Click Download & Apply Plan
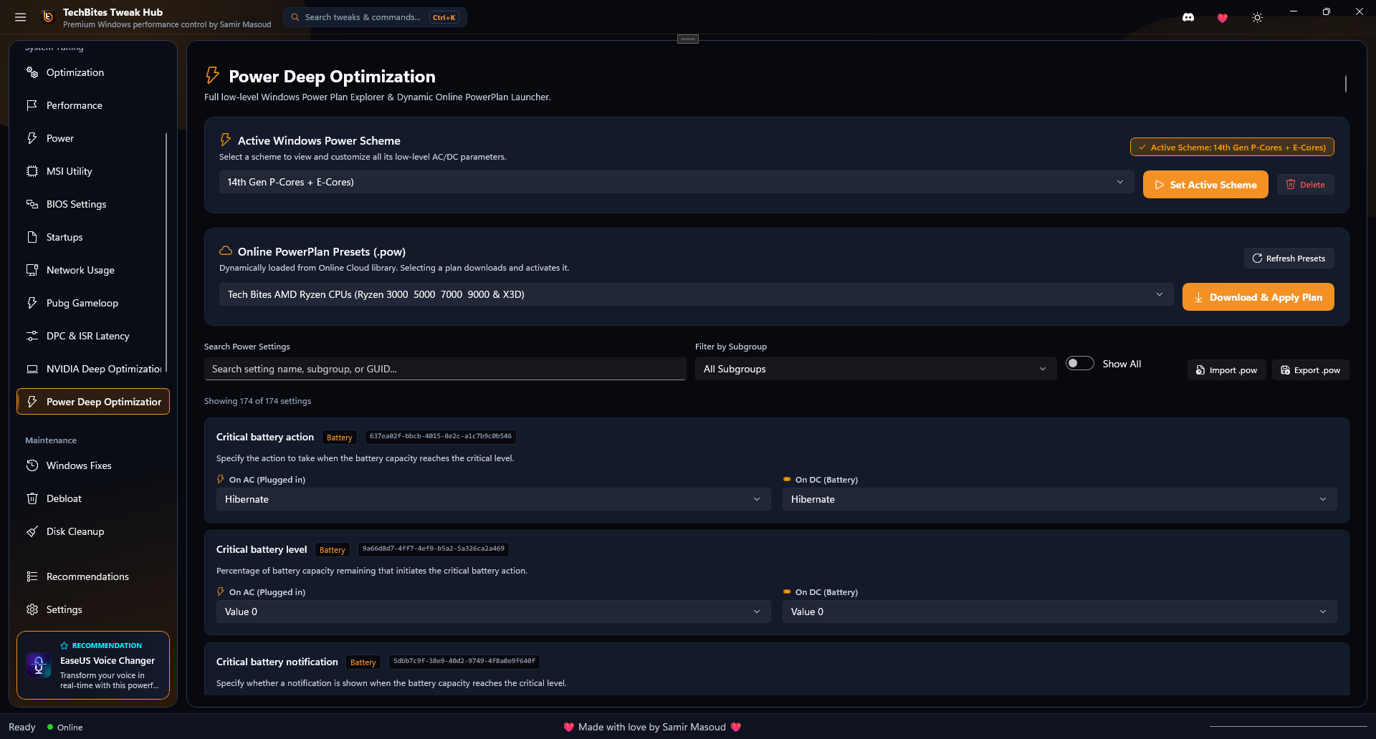This screenshot has width=1376, height=739. tap(1258, 297)
